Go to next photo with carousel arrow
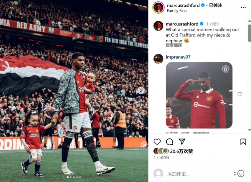 pos(141,90)
